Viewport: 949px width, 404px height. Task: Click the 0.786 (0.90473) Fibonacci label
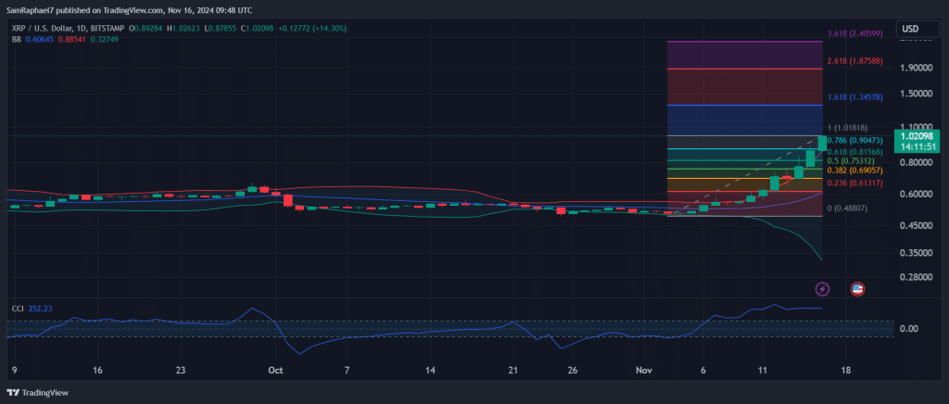point(854,140)
